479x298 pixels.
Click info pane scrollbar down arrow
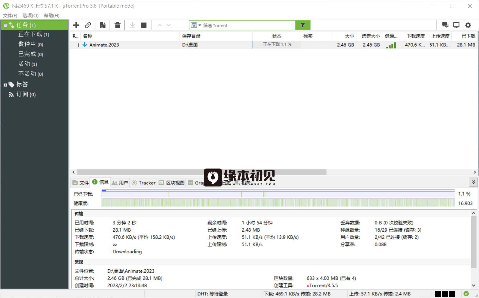(473, 285)
